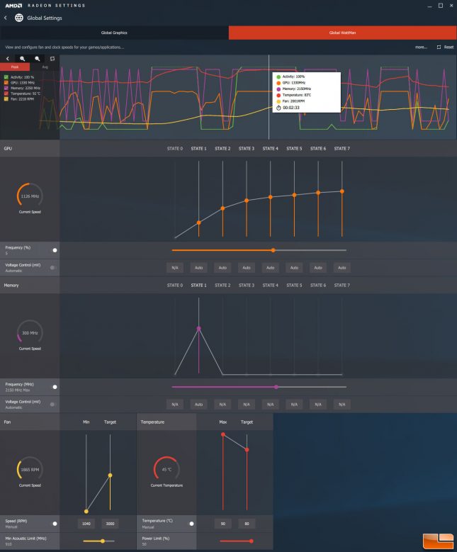Click the Fan Min speed 1040 field
457x552 pixels.
[86, 524]
